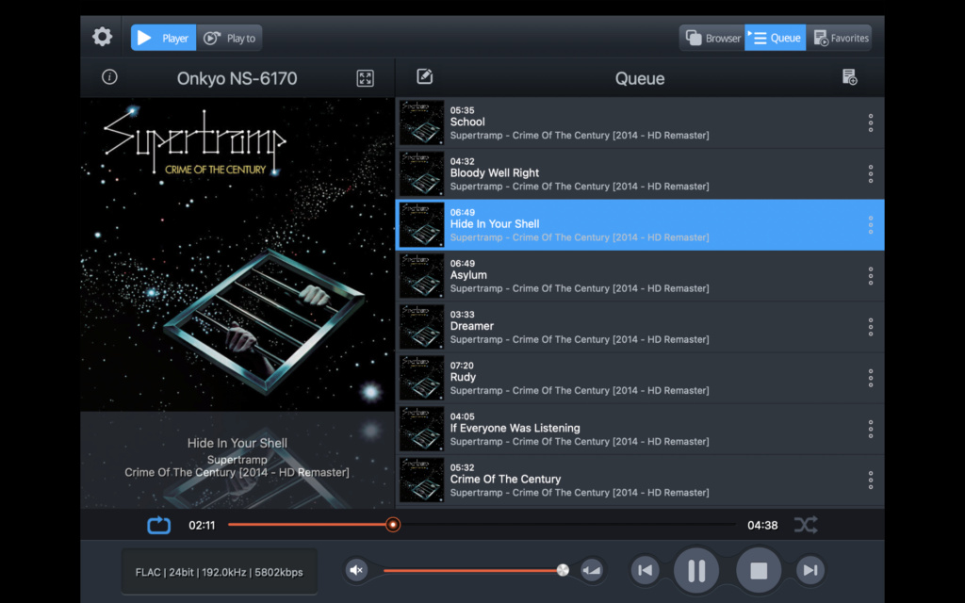Pause playback

coord(696,570)
